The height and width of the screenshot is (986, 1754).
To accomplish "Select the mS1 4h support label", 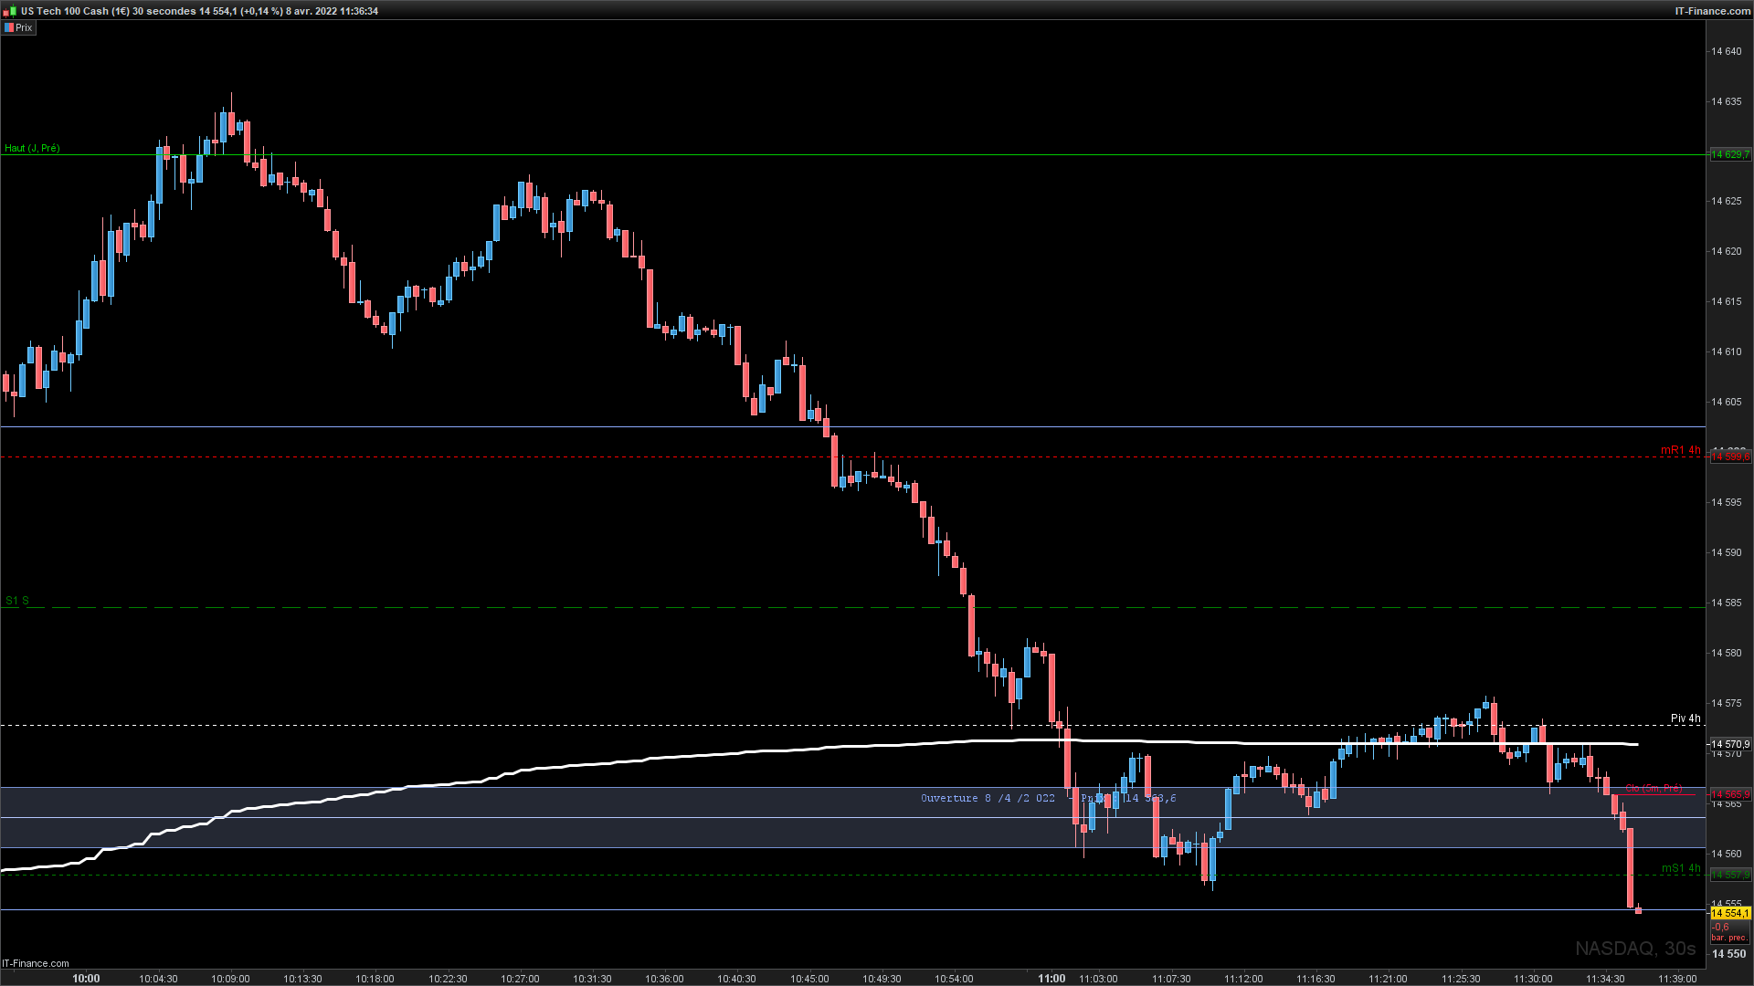I will point(1680,868).
